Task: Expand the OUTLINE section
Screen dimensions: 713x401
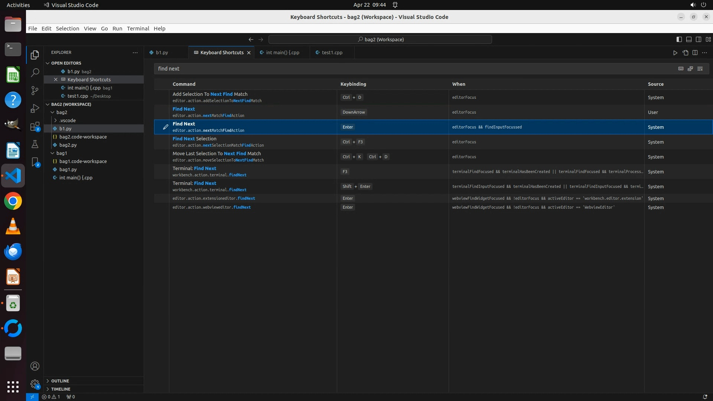Action: (60, 381)
